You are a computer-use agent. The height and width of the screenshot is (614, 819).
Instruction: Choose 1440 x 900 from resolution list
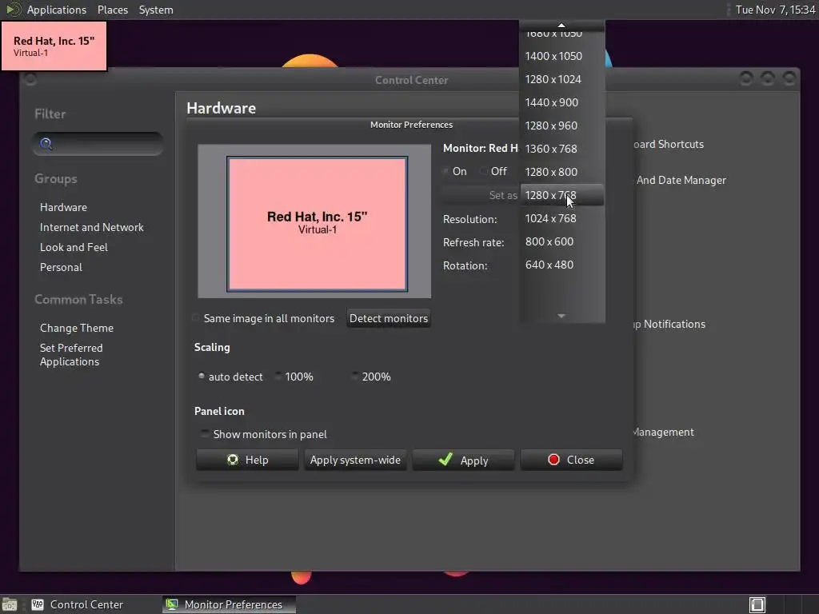pyautogui.click(x=562, y=102)
